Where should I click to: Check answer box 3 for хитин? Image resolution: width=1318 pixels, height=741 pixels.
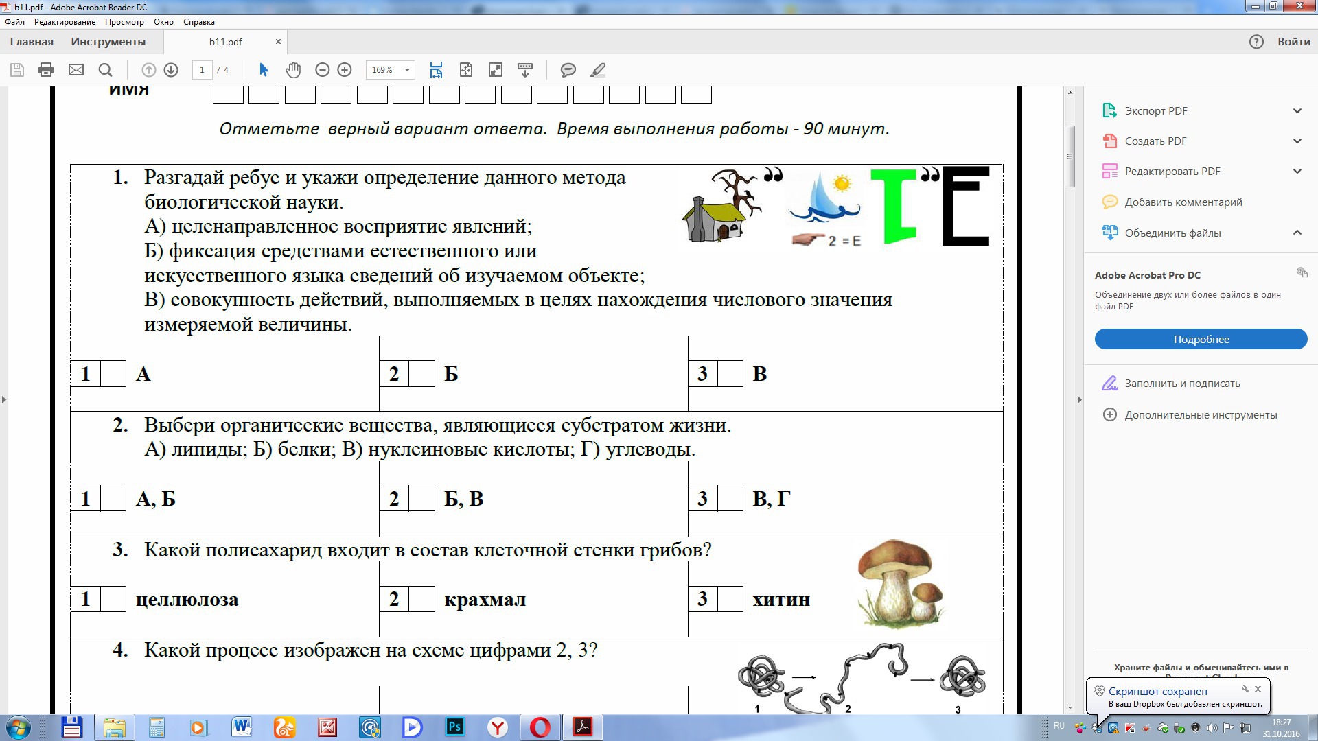730,599
